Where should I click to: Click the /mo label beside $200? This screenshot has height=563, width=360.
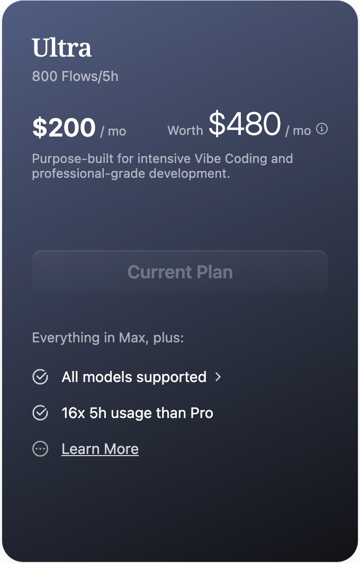113,131
